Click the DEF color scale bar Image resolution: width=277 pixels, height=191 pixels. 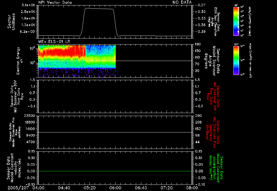[236, 60]
